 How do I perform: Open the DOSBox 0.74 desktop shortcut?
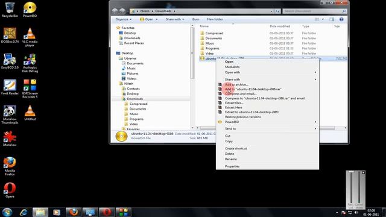pos(10,35)
